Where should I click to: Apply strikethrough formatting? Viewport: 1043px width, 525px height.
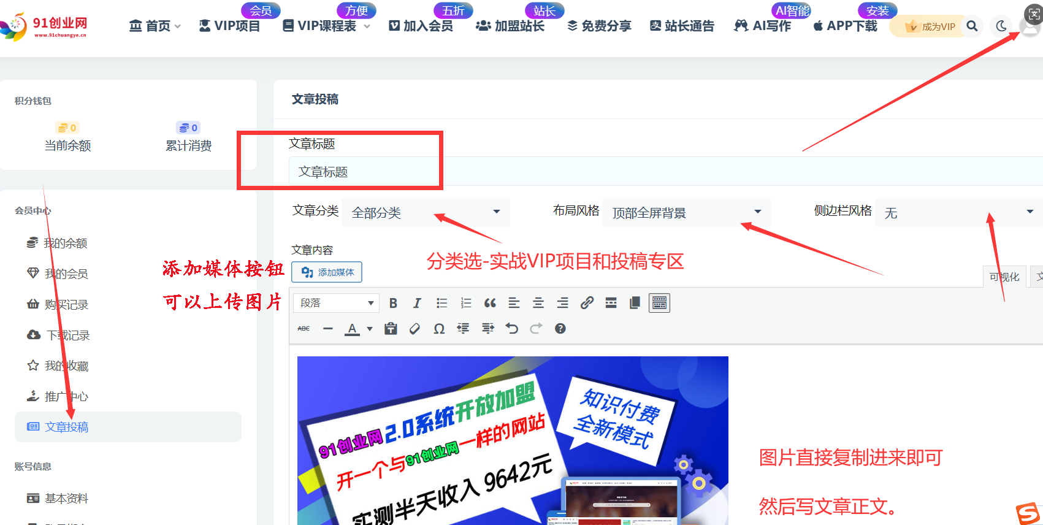(x=304, y=329)
